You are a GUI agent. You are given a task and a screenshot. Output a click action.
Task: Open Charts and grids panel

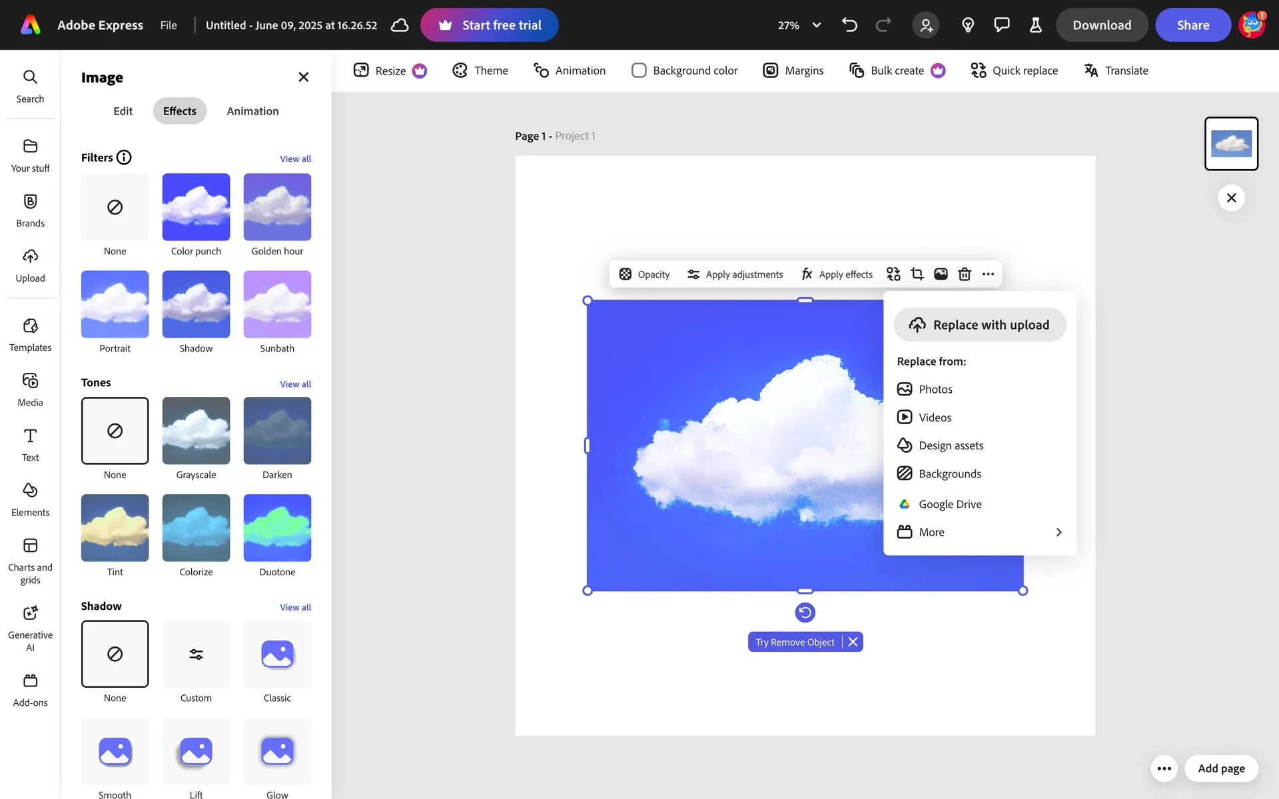[30, 561]
